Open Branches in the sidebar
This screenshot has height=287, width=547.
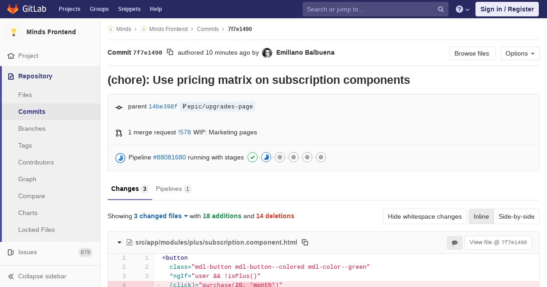pos(32,128)
